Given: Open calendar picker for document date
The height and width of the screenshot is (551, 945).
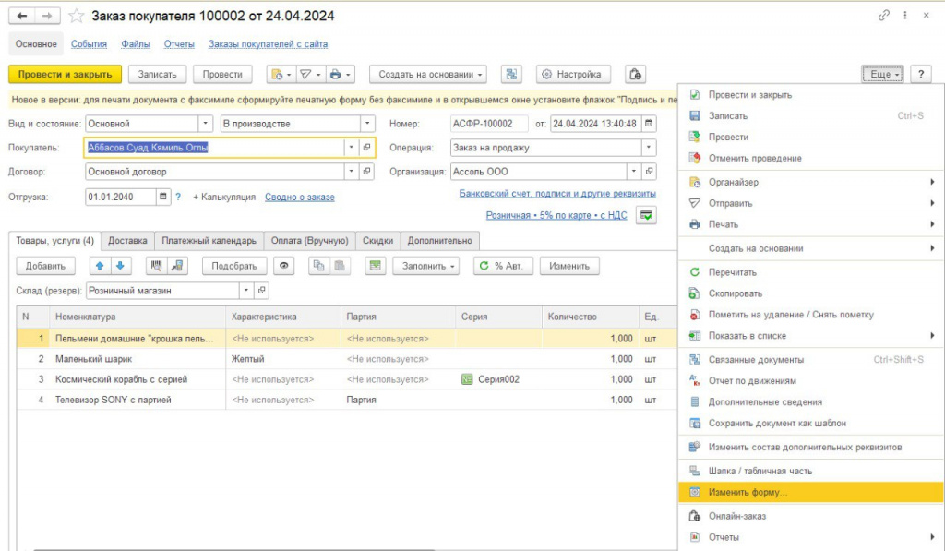Looking at the screenshot, I should [x=649, y=124].
